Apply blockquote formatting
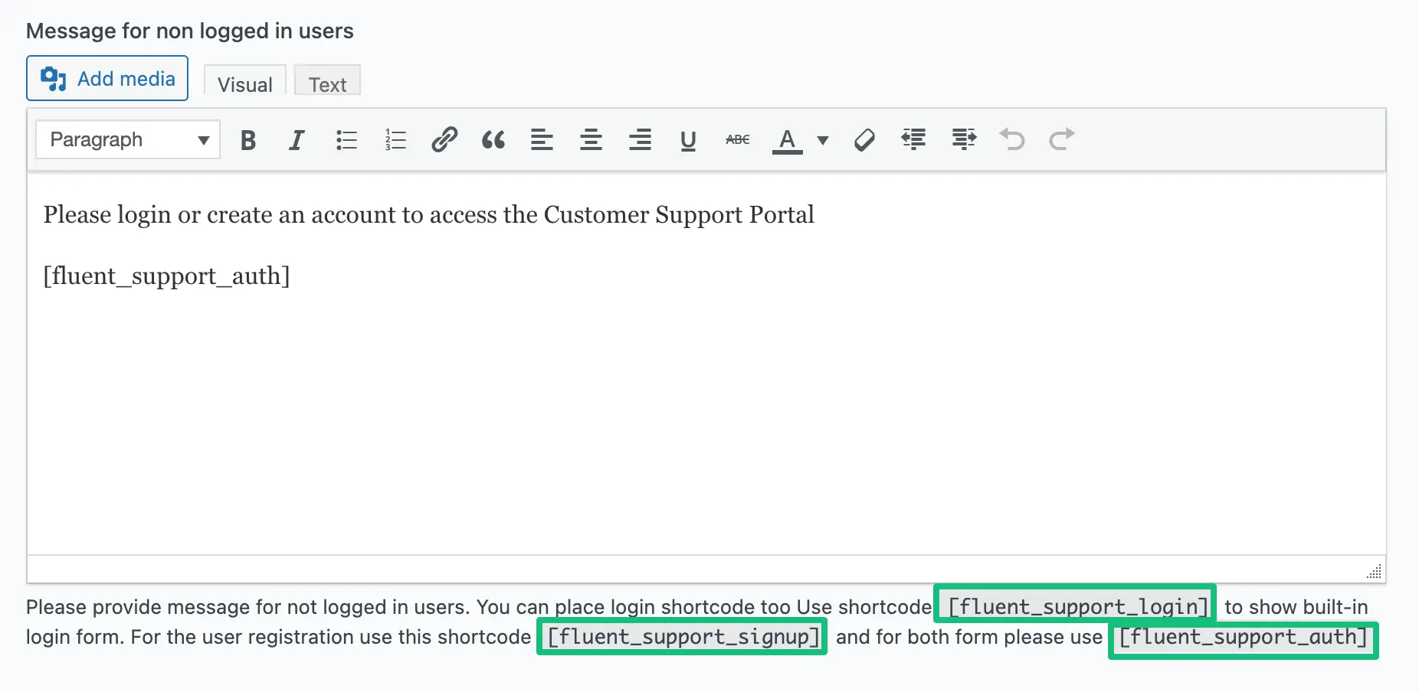 click(493, 140)
